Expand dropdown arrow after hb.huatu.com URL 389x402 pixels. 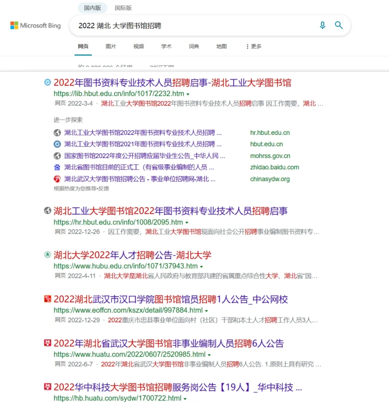click(x=185, y=399)
